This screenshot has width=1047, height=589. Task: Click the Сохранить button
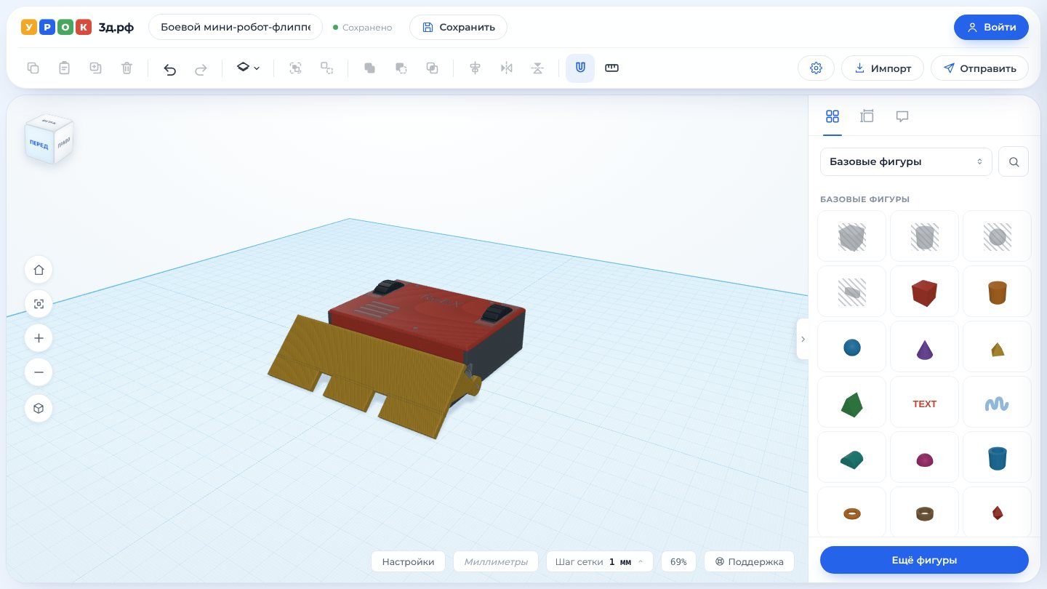point(458,28)
